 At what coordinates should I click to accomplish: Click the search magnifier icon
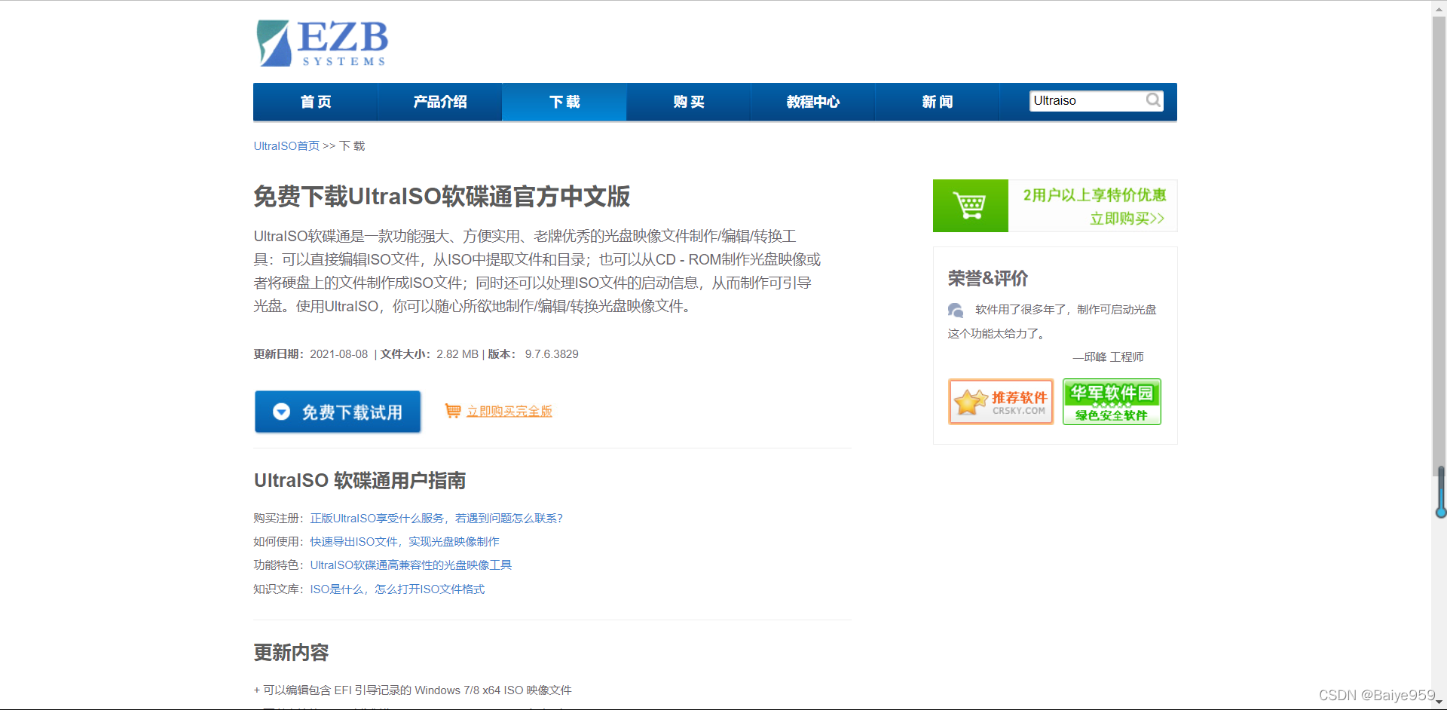tap(1153, 100)
